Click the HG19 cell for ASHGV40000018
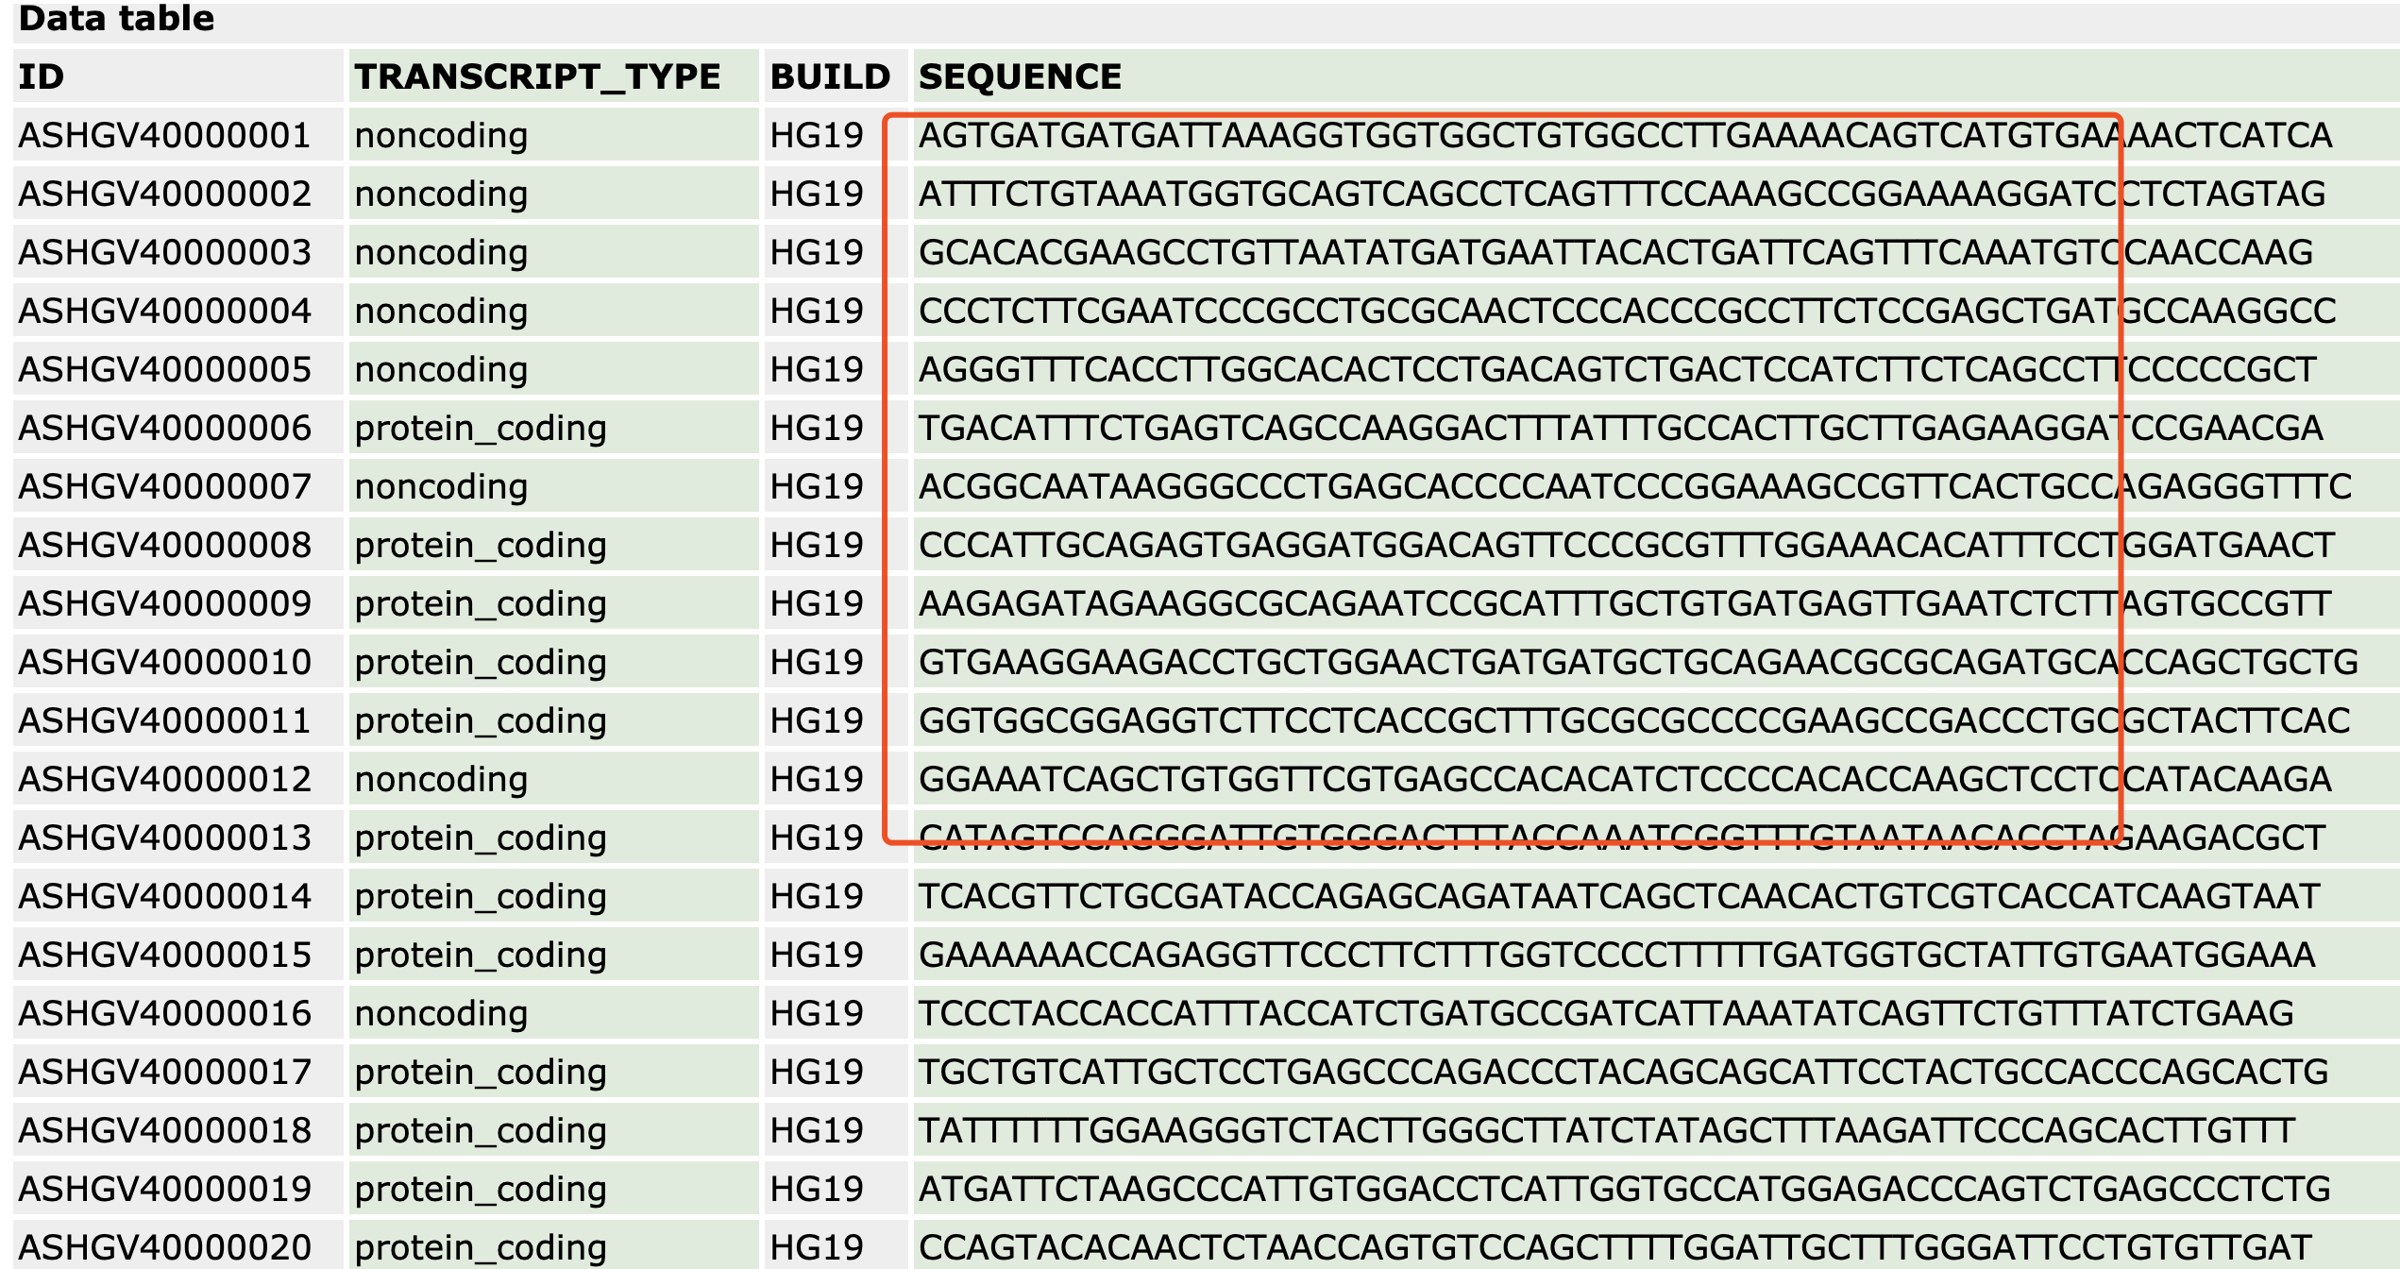This screenshot has width=2400, height=1269. coord(817,1131)
